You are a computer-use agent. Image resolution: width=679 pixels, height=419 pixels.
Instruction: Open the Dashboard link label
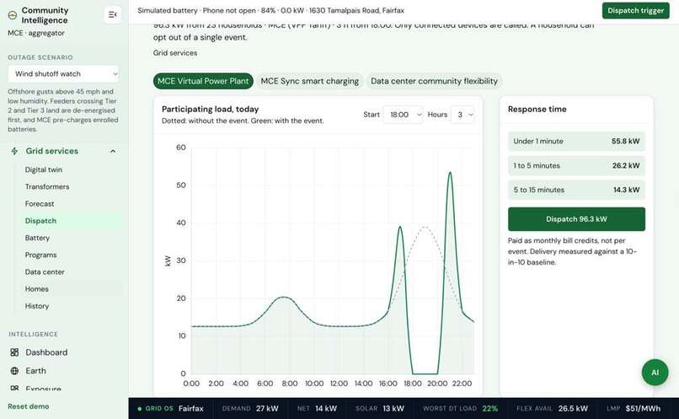click(x=46, y=352)
